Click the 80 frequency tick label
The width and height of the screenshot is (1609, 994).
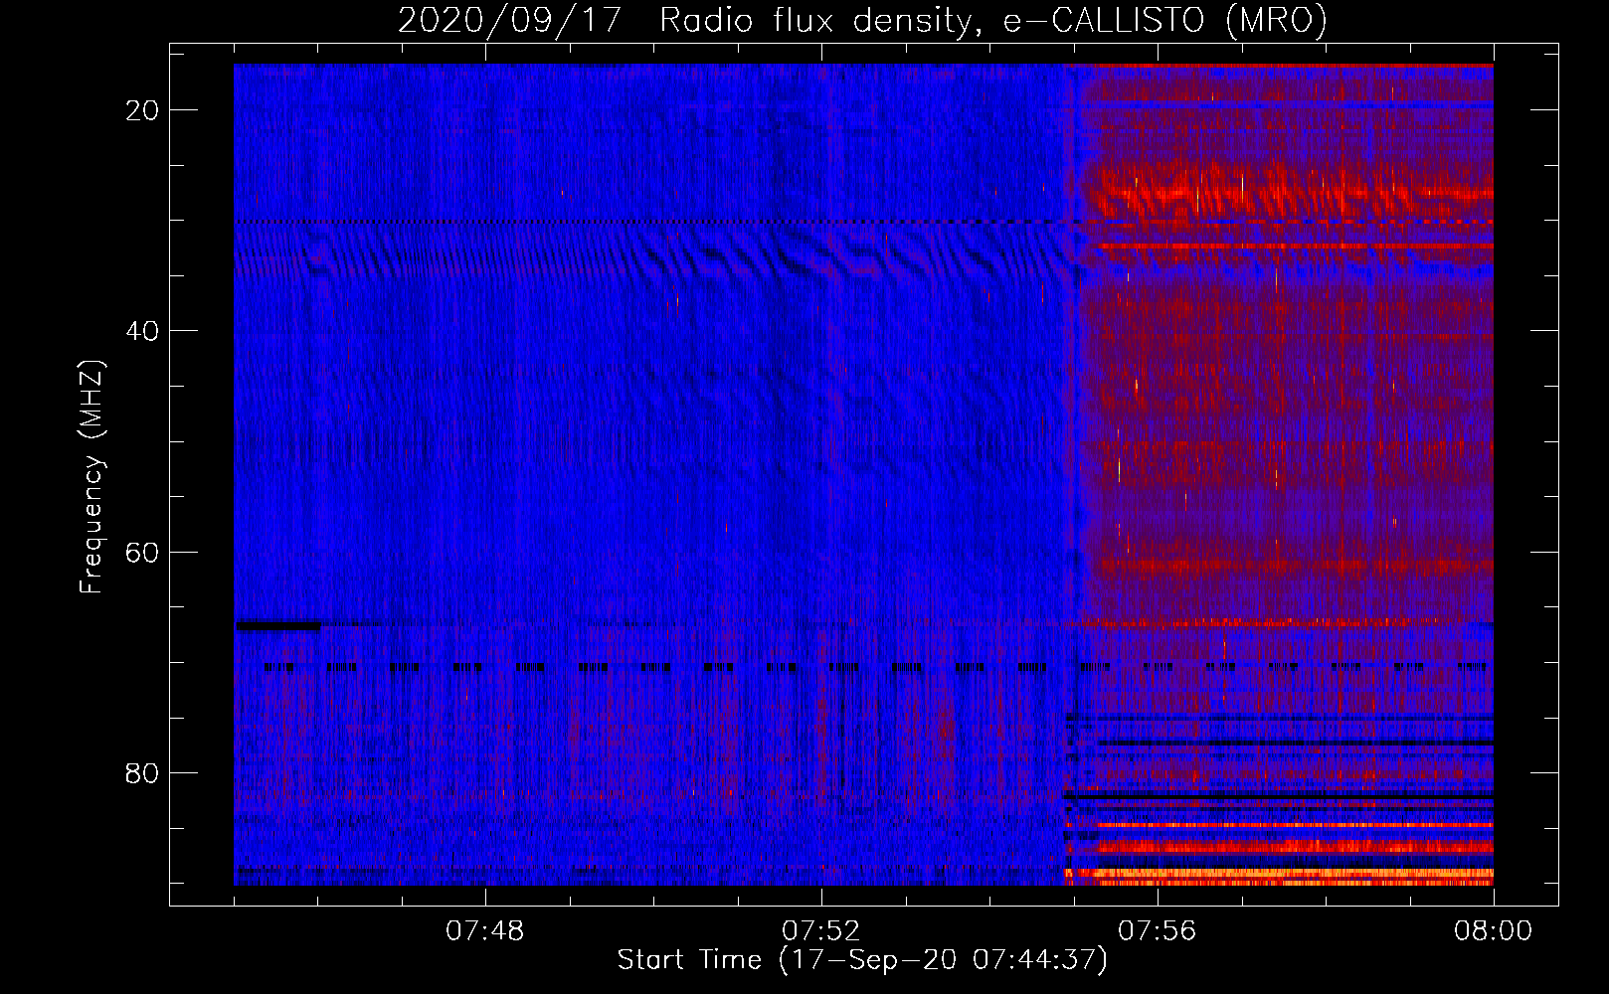point(143,772)
